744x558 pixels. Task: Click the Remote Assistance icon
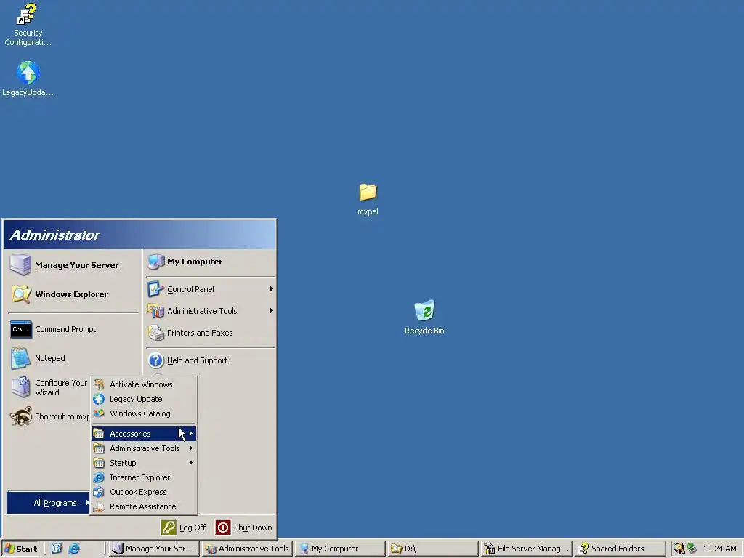99,506
